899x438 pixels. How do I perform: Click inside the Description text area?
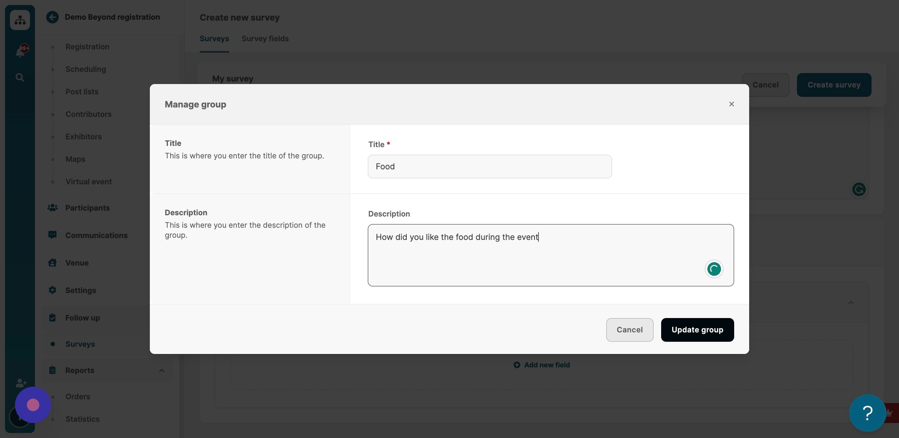click(551, 255)
